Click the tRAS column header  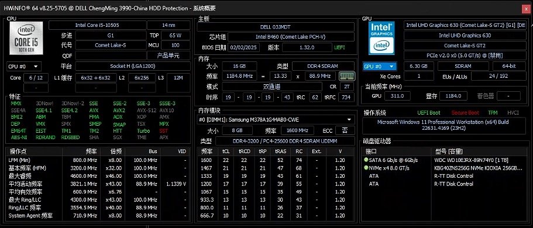click(x=280, y=151)
